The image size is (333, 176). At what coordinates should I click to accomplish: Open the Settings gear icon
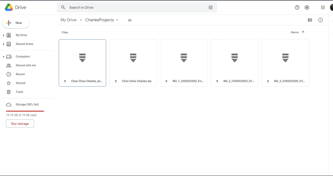click(307, 8)
